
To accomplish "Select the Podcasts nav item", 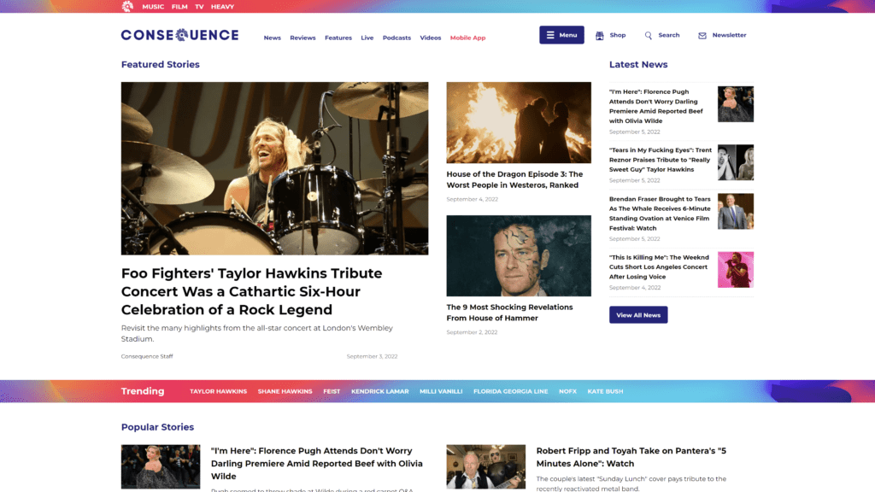I will [396, 38].
